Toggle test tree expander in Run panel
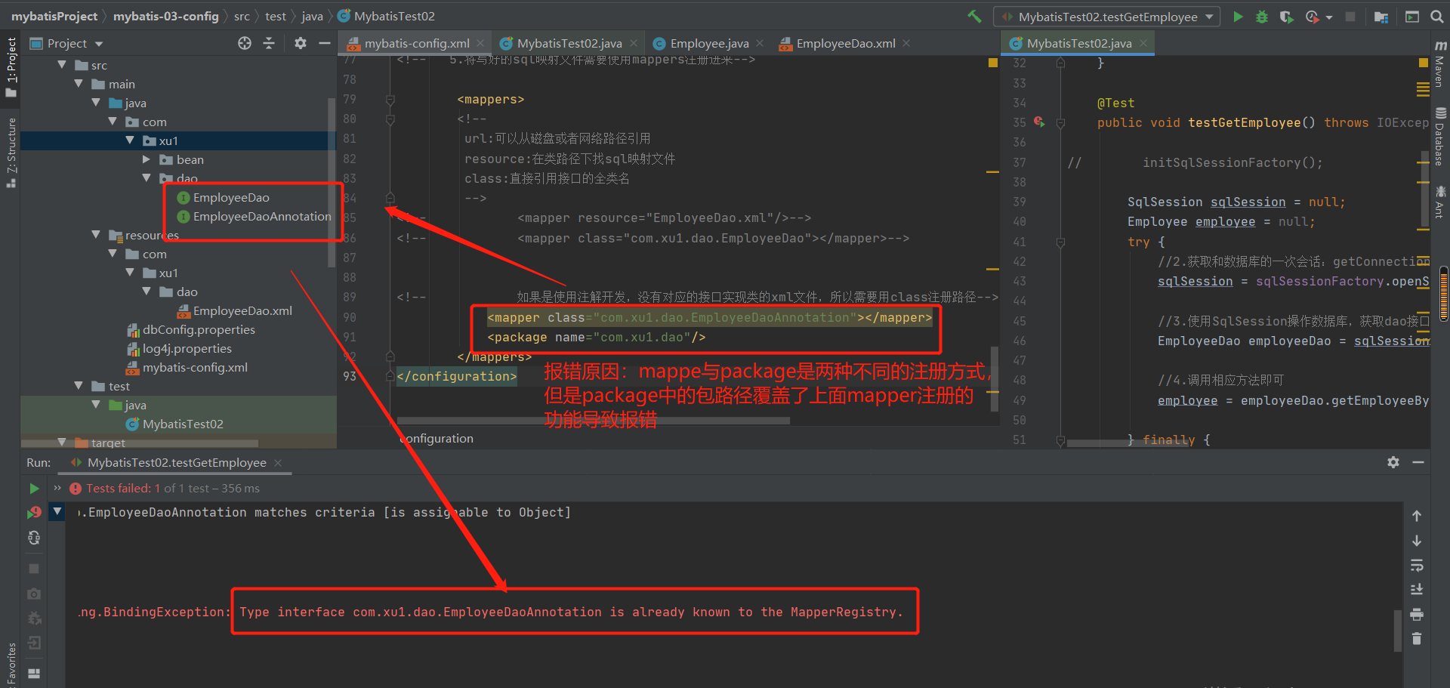 click(57, 511)
